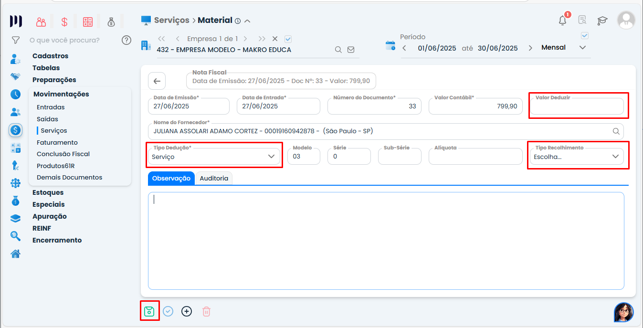This screenshot has width=643, height=328.
Task: Click the back arrow button
Action: click(157, 81)
